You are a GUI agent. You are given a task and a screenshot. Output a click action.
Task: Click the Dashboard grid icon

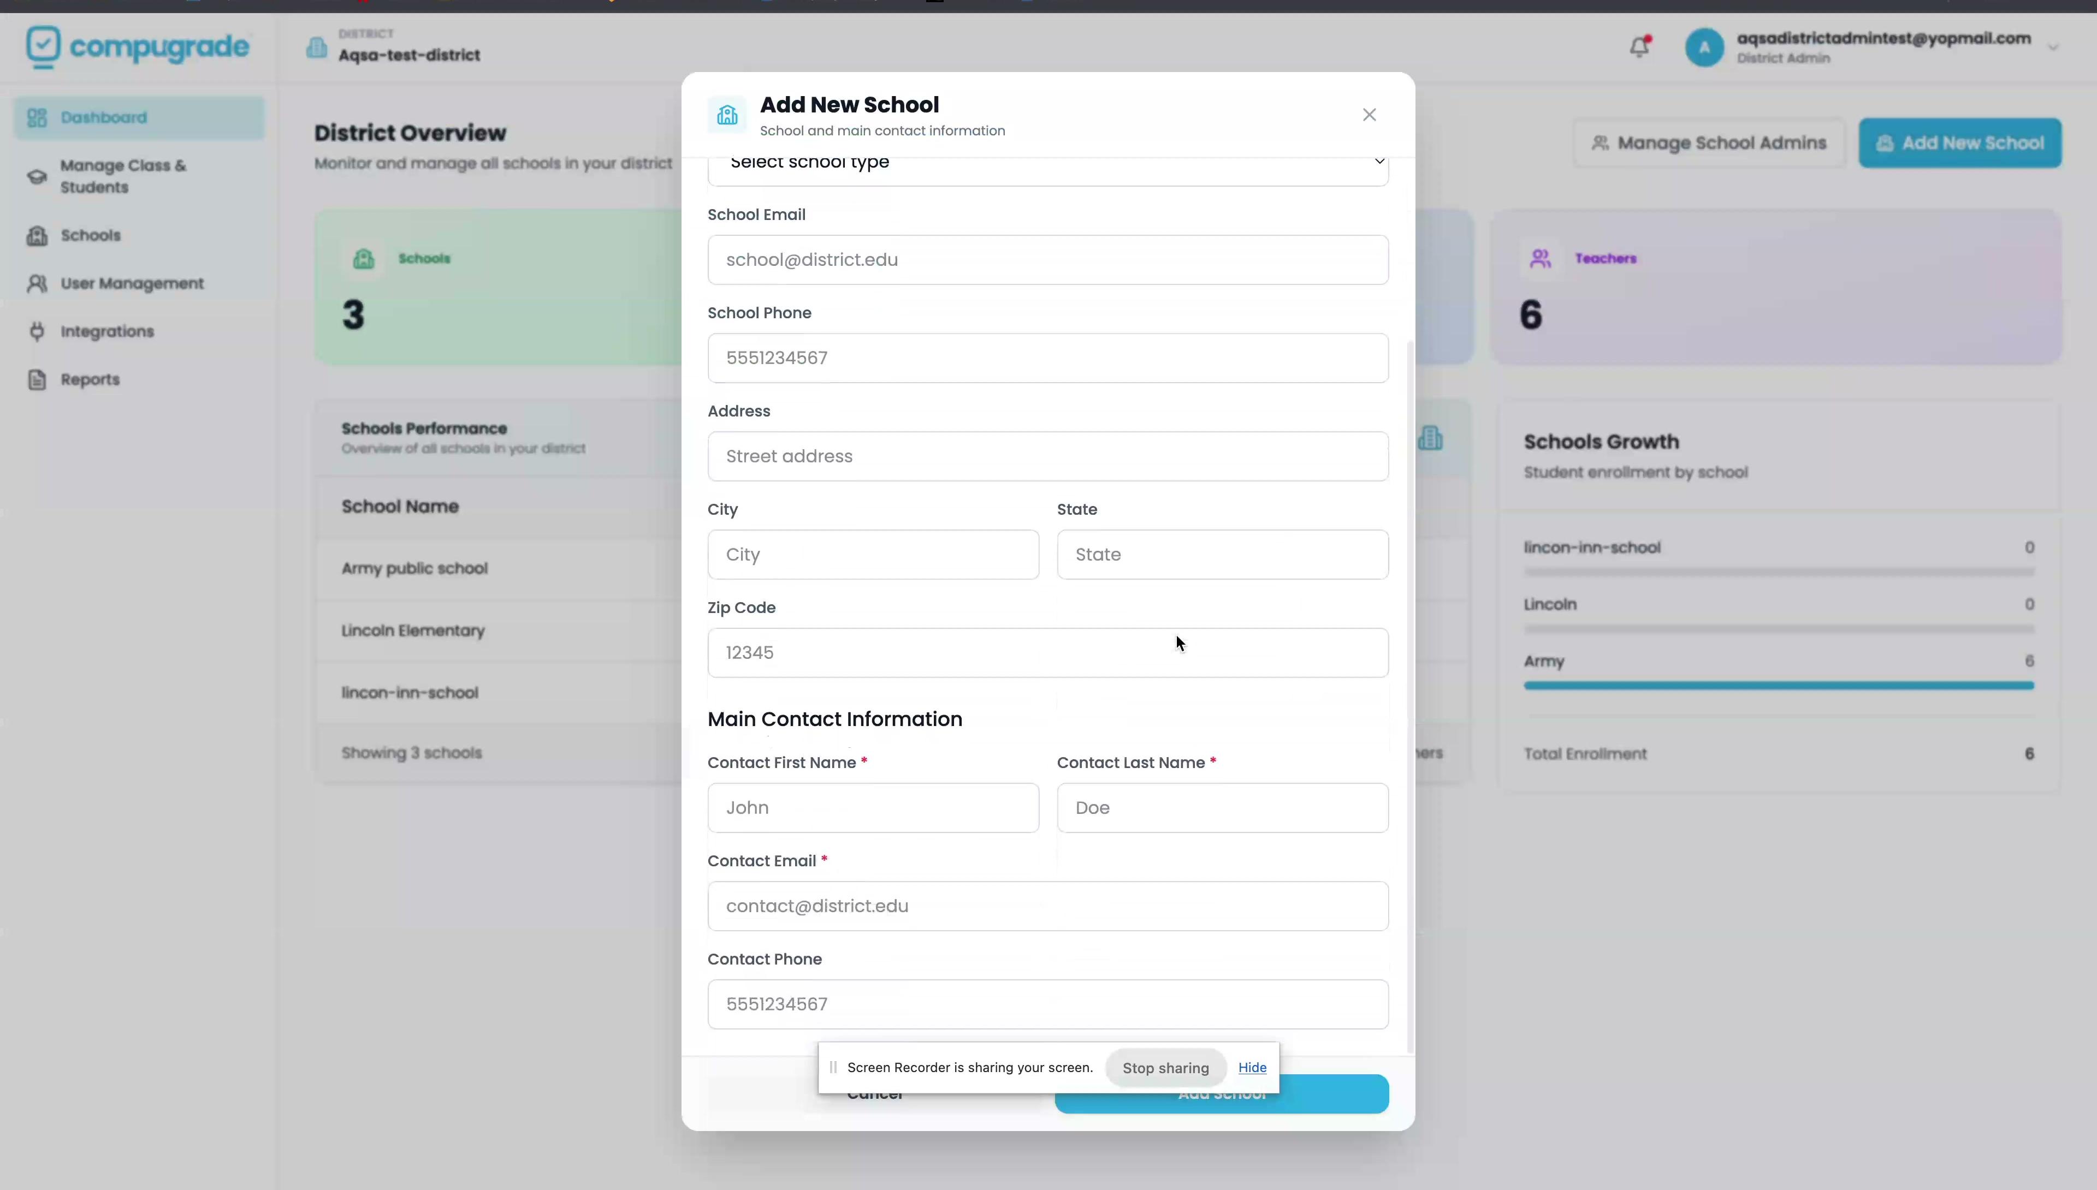tap(37, 118)
